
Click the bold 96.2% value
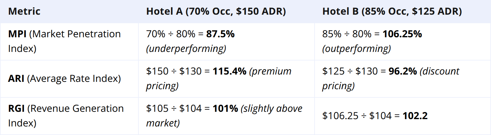pos(403,71)
